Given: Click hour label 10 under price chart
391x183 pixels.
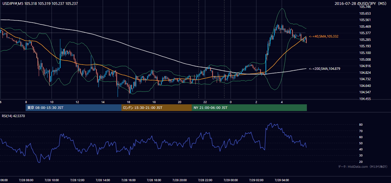Looking at the screenshot, I should tap(52, 102).
